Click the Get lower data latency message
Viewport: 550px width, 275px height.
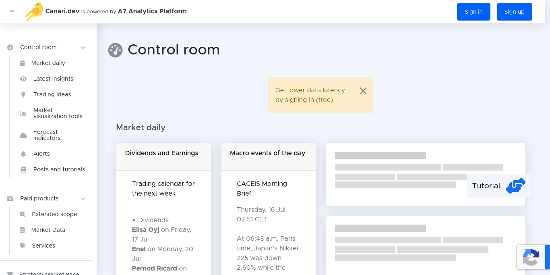tap(310, 95)
